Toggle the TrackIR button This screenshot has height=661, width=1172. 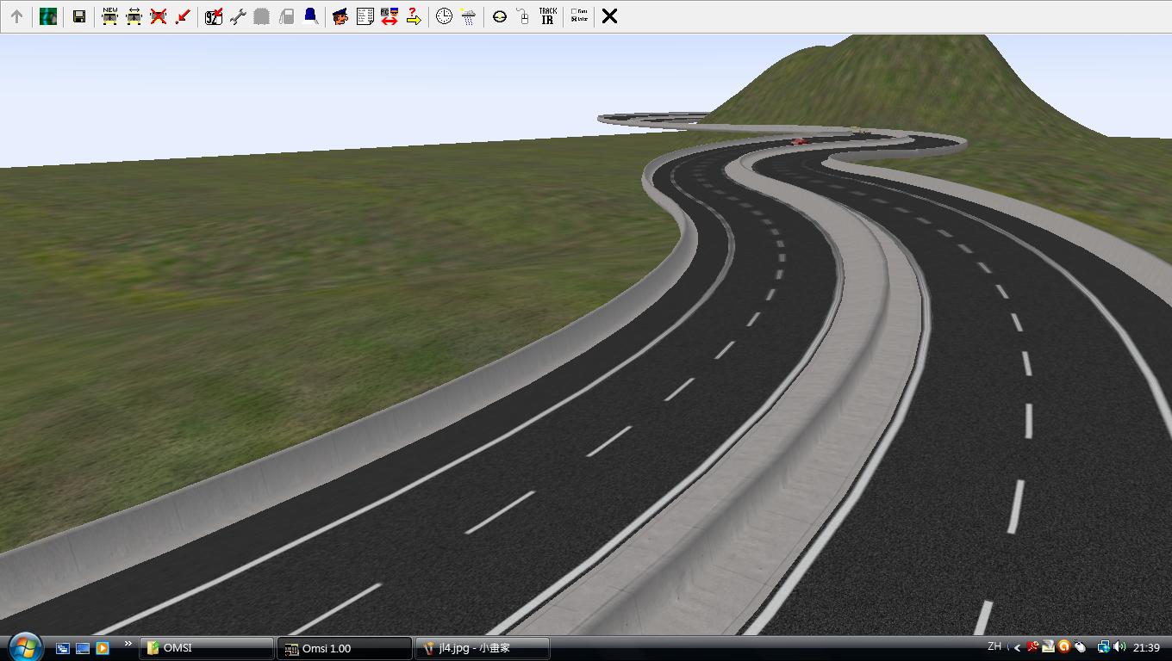click(547, 16)
